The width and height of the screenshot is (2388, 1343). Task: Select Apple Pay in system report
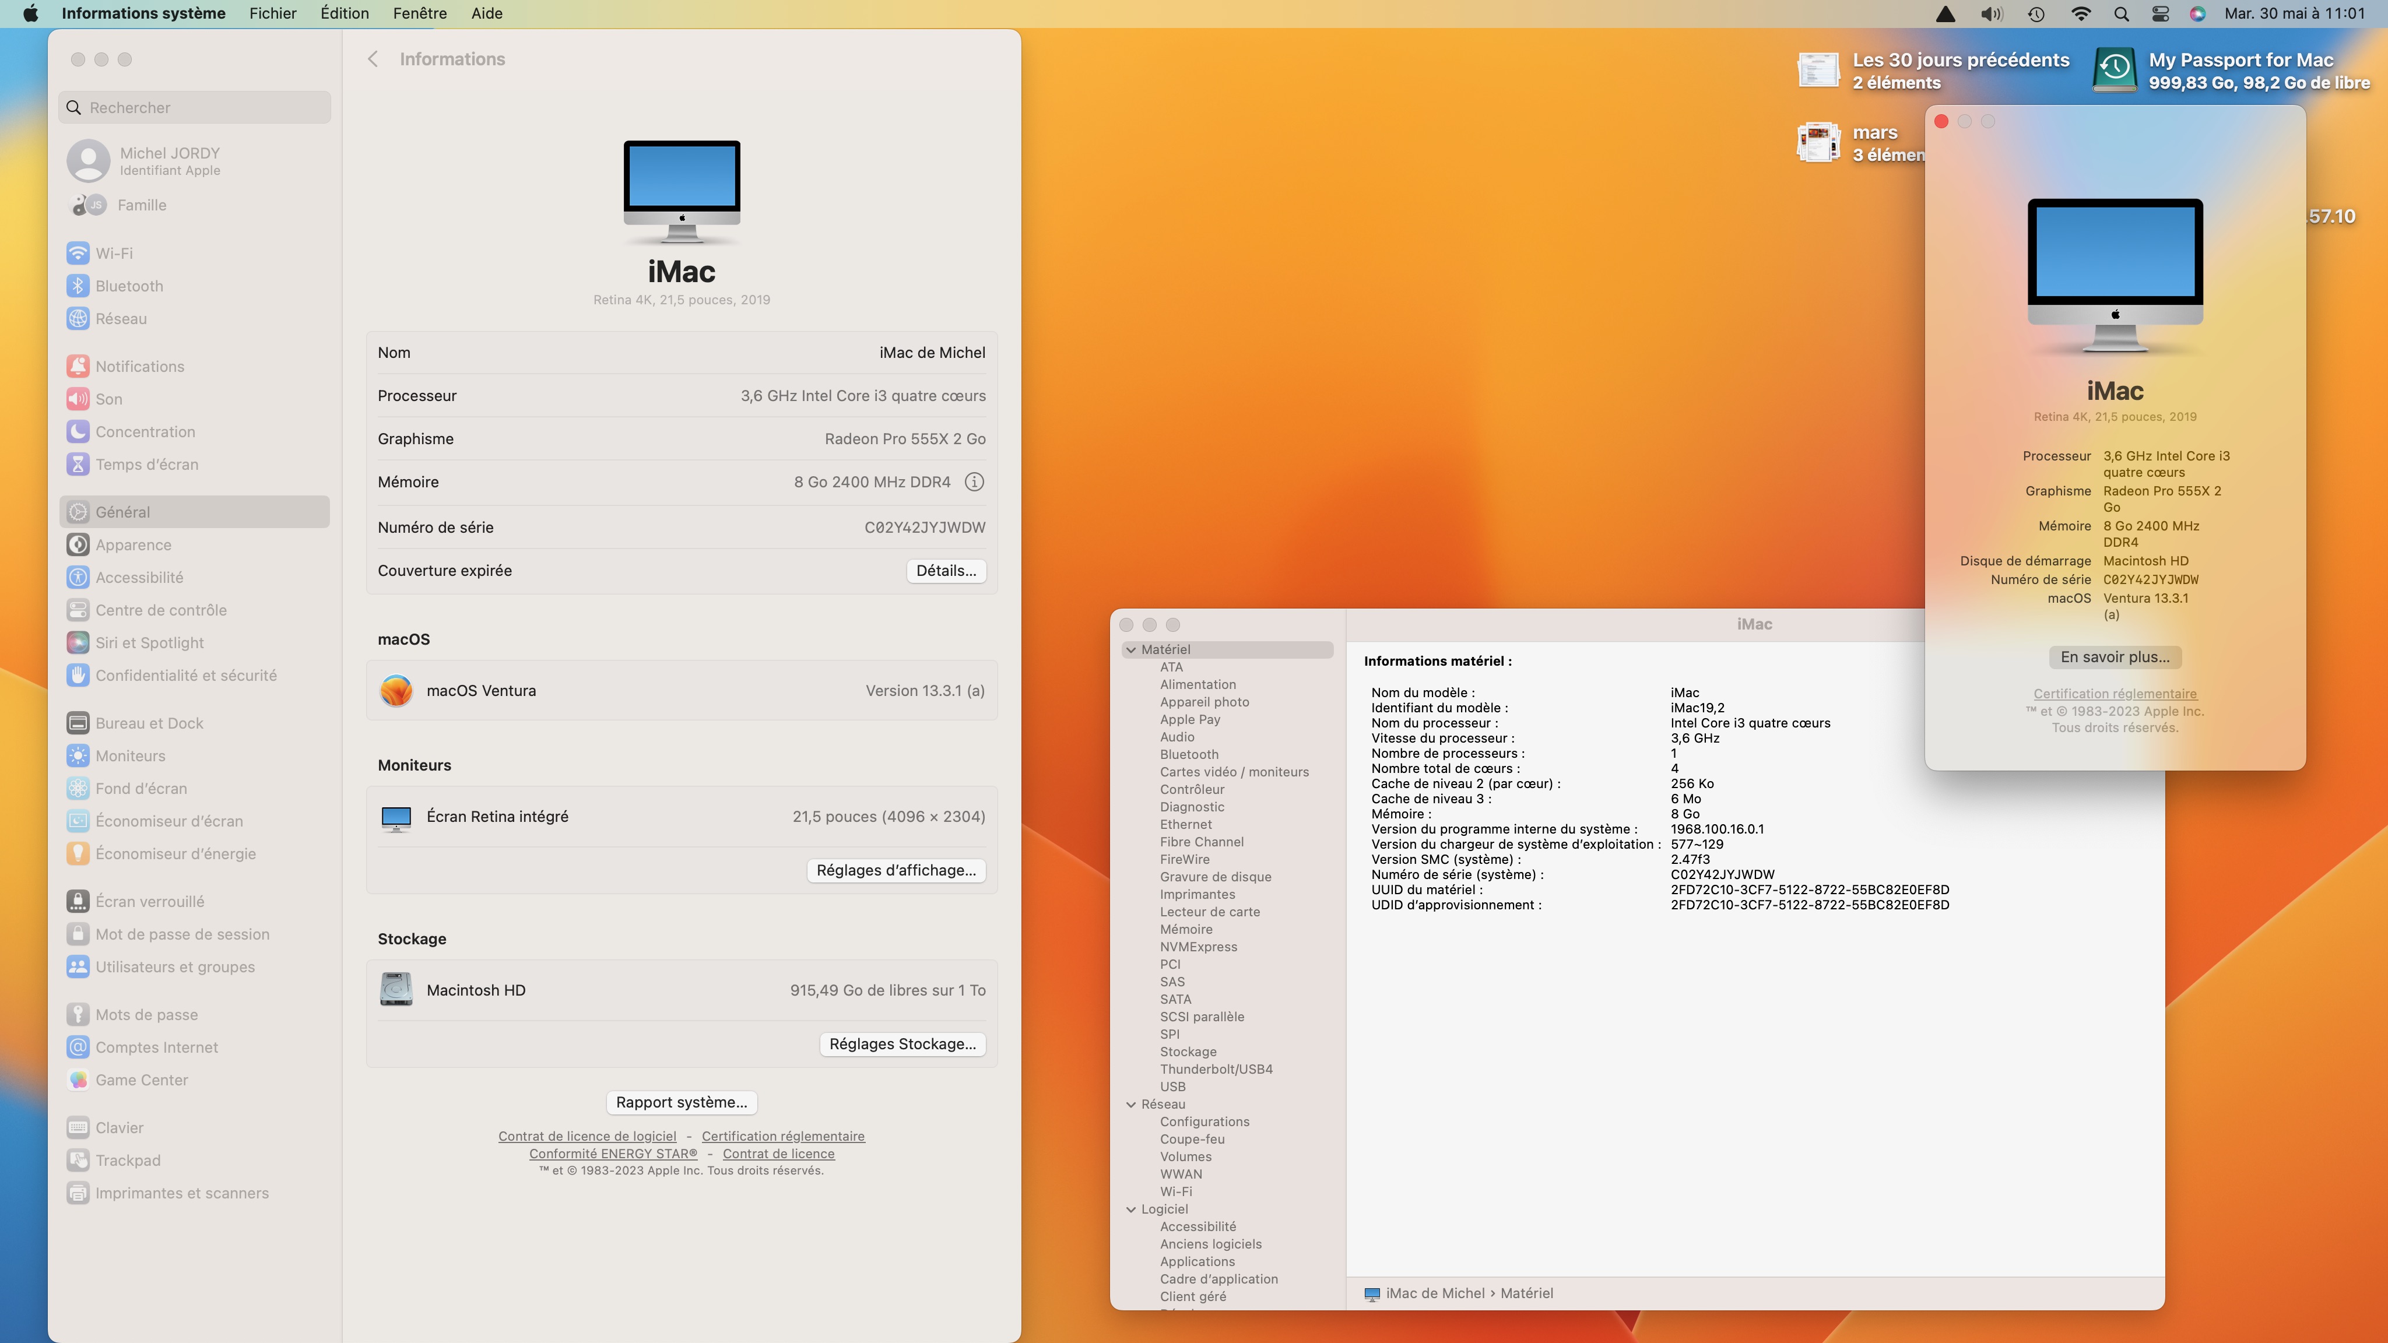[1189, 720]
